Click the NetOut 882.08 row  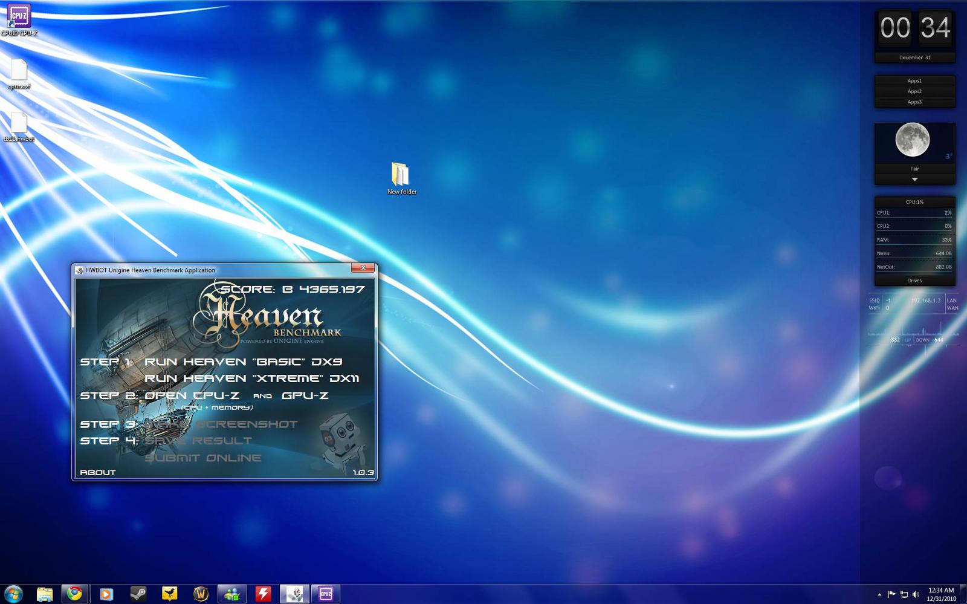click(915, 267)
